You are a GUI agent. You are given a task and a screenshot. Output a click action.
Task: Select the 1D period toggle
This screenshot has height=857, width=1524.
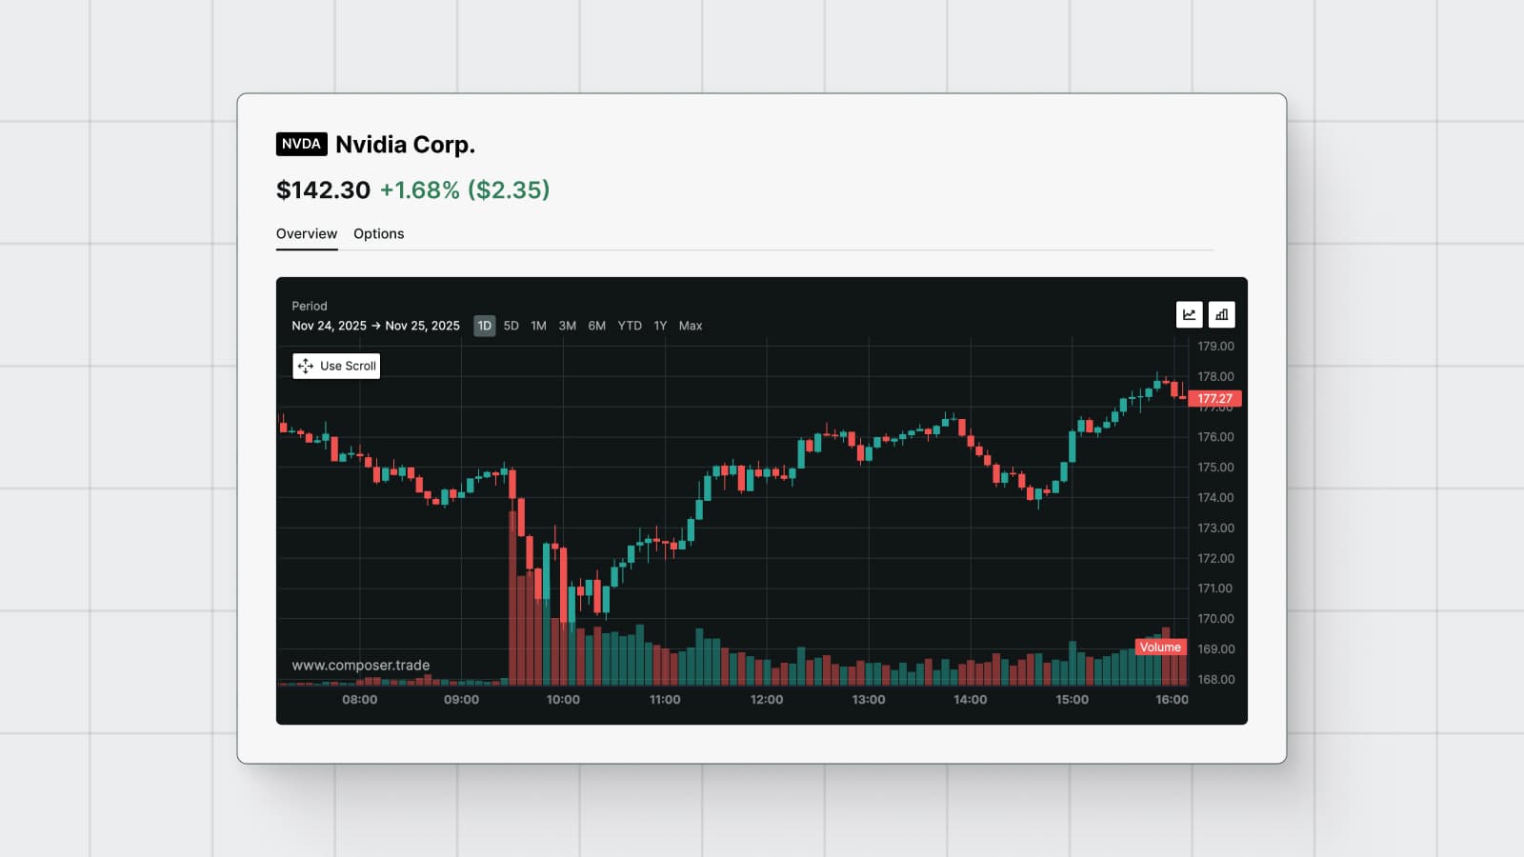(x=484, y=326)
